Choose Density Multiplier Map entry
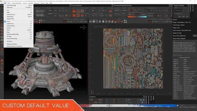 pos(18,34)
